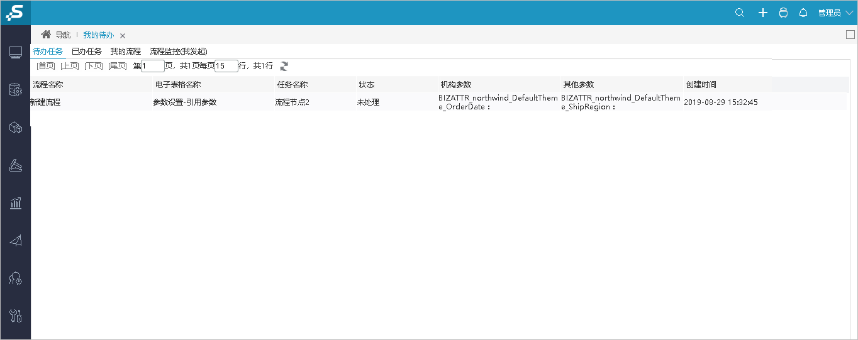Open the paper plane publish sidebar icon
Viewport: 858px width, 340px height.
click(16, 241)
